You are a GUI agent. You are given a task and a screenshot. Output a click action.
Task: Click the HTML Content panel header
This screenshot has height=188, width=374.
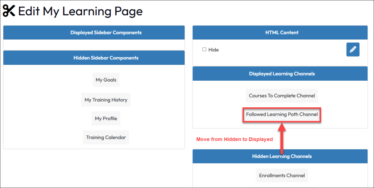click(x=282, y=32)
